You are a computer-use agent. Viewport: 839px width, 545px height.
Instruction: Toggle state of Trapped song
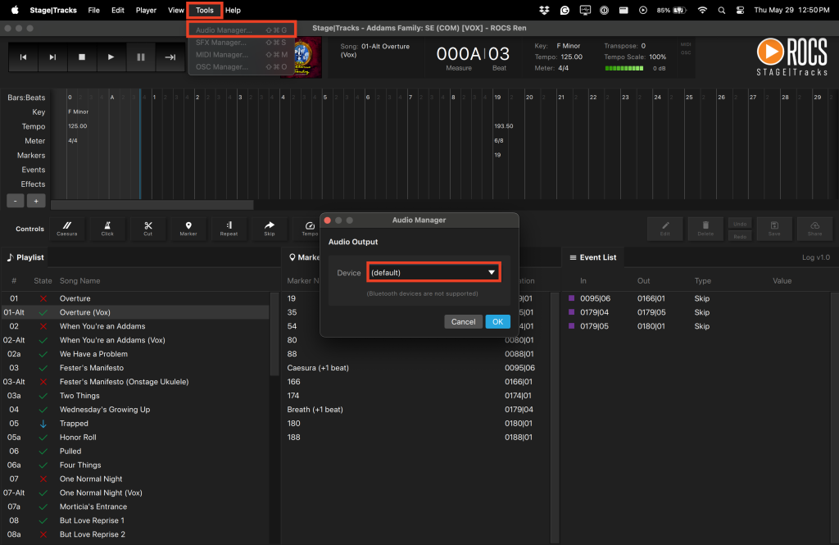(x=43, y=424)
